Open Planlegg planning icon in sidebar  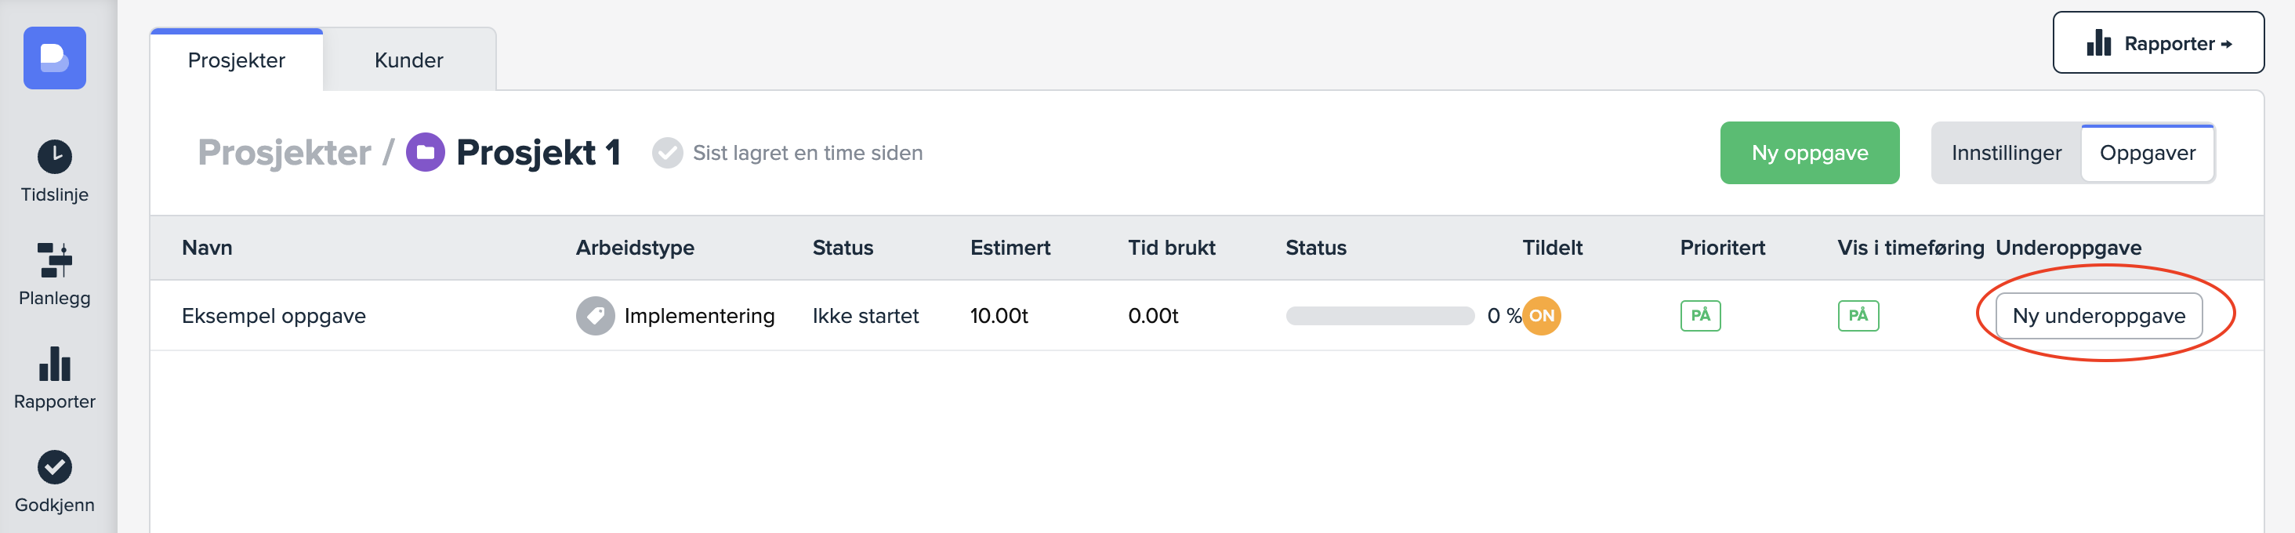(x=54, y=260)
